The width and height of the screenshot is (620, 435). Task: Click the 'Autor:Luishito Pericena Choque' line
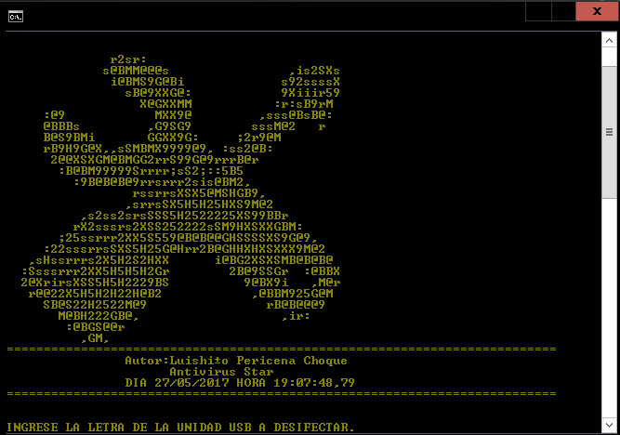click(236, 361)
